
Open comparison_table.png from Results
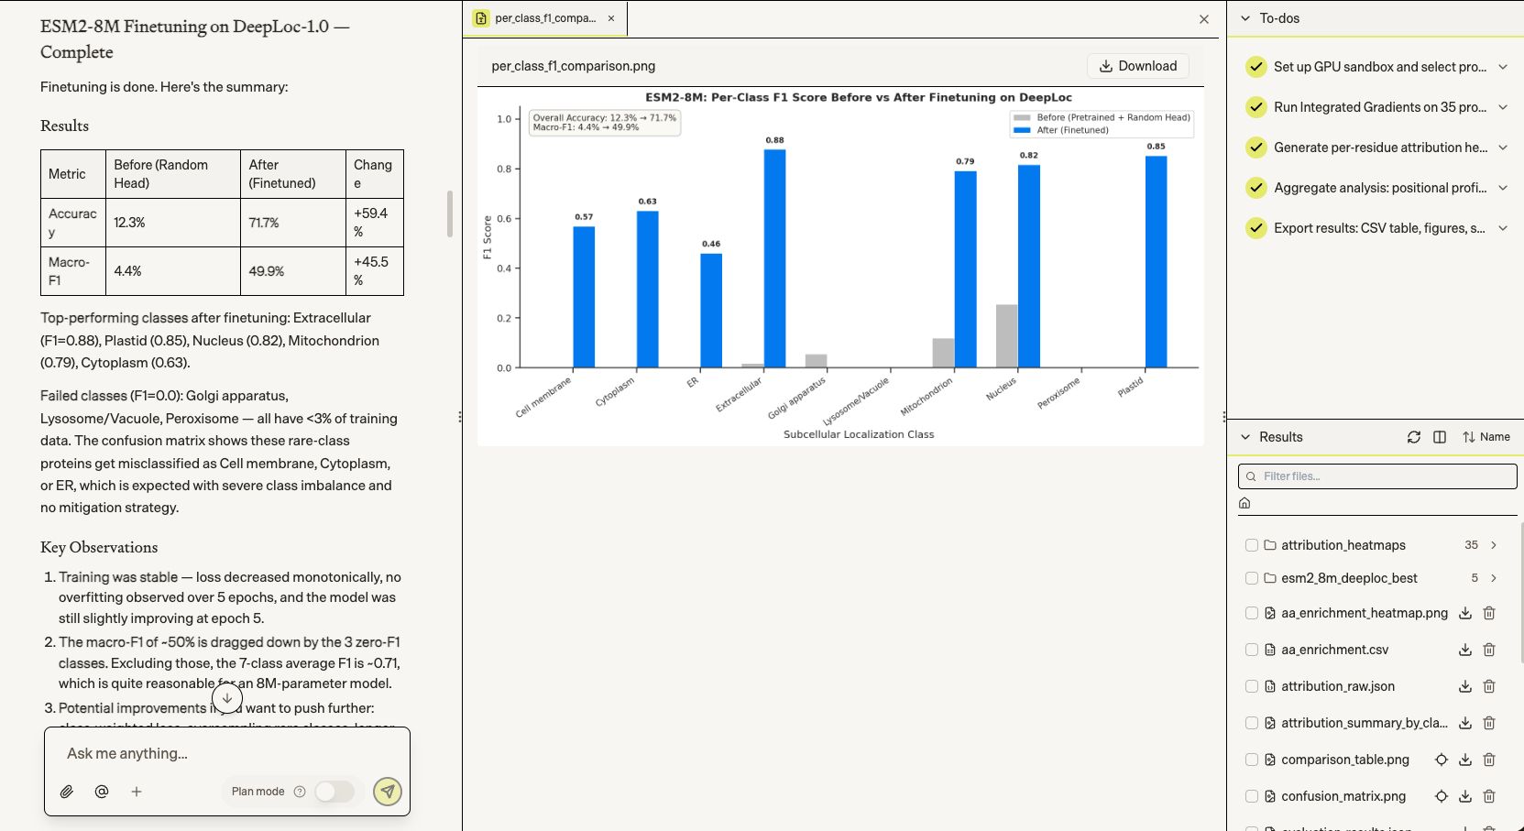(x=1345, y=760)
